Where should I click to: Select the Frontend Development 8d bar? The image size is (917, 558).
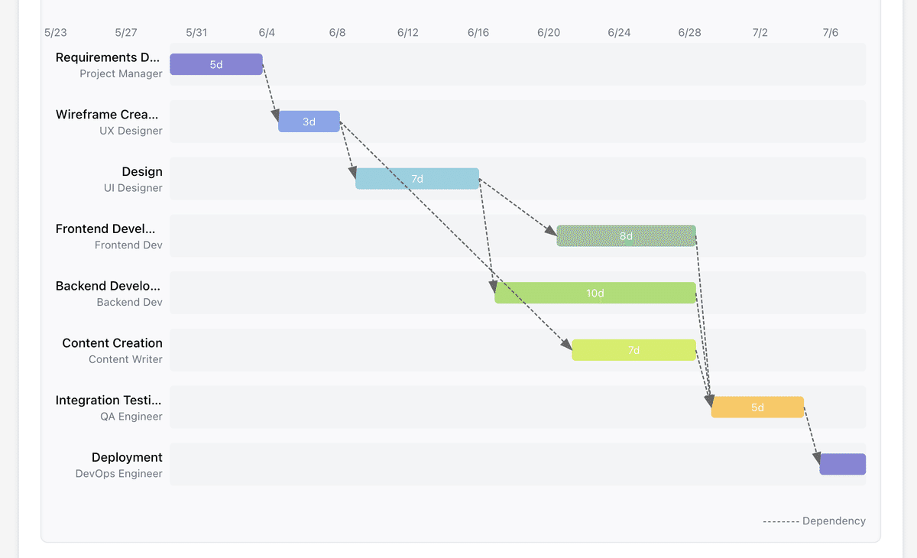[626, 236]
